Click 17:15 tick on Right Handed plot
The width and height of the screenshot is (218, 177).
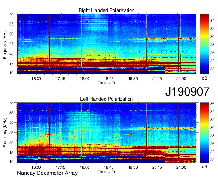coord(61,79)
